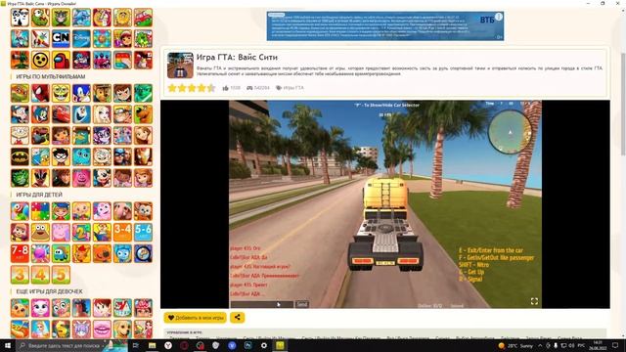Screen dimensions: 626x352
Task: Focus the game chat text input
Action: pos(262,304)
